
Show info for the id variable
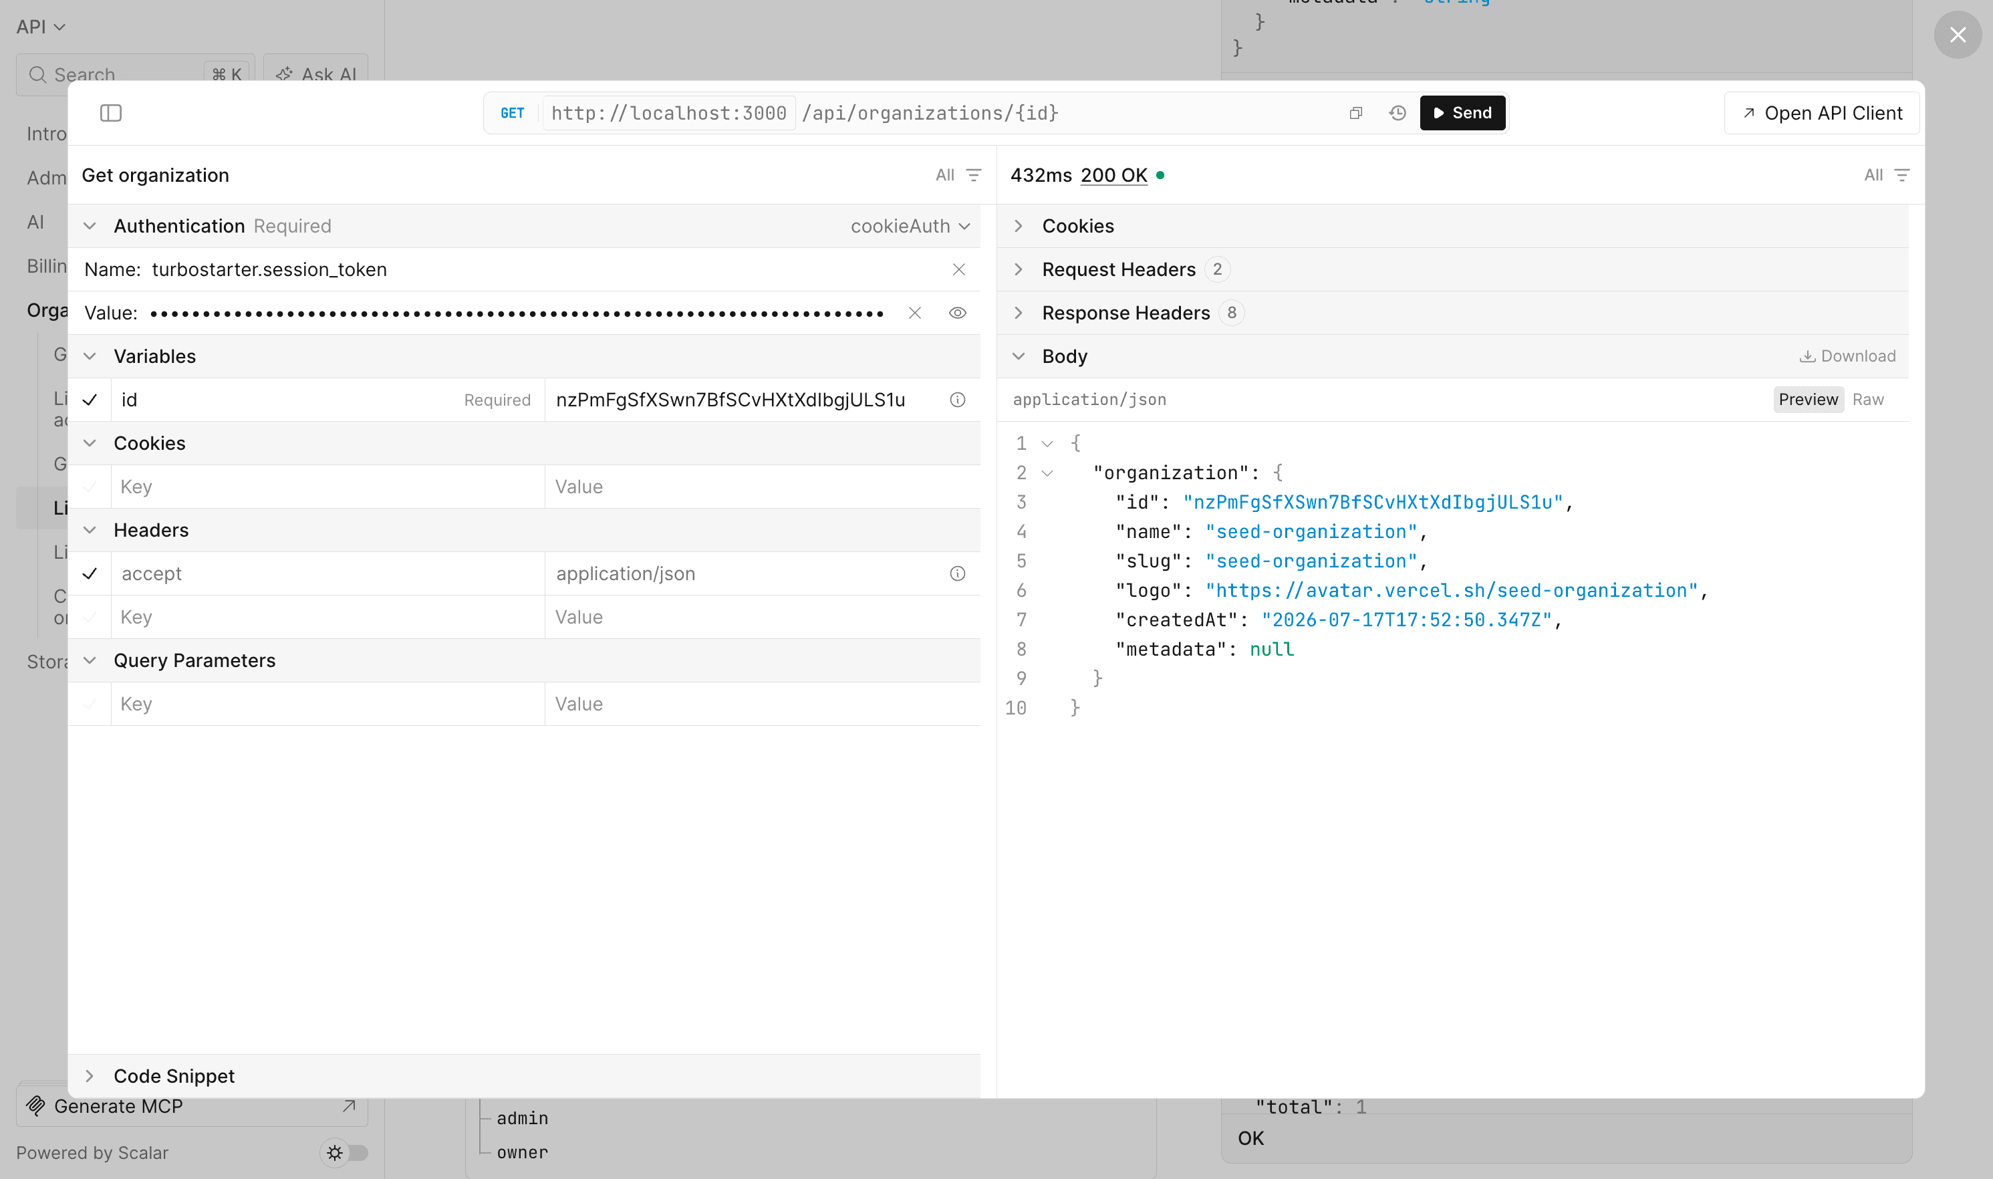coord(958,400)
